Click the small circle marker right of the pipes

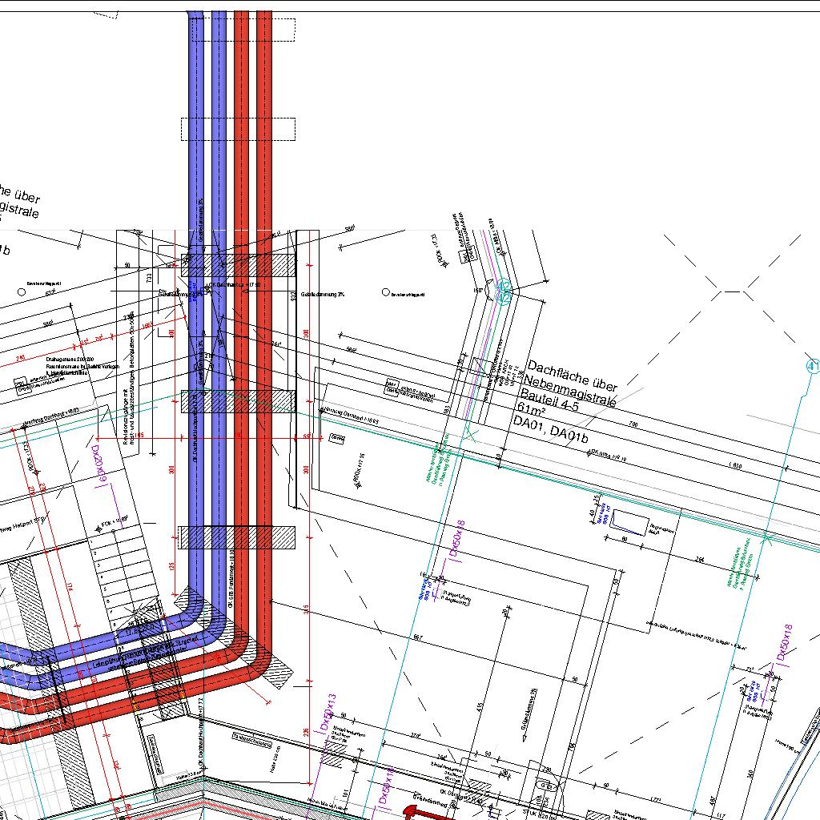click(x=386, y=293)
